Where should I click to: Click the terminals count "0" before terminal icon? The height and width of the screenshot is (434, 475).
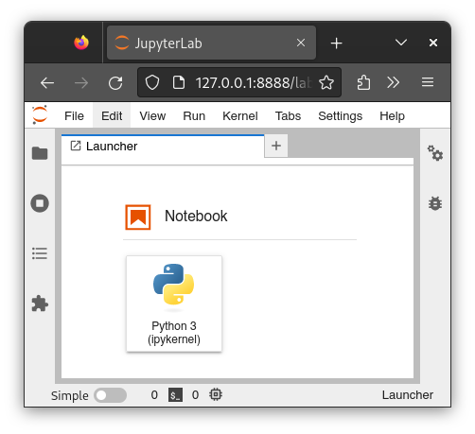154,395
